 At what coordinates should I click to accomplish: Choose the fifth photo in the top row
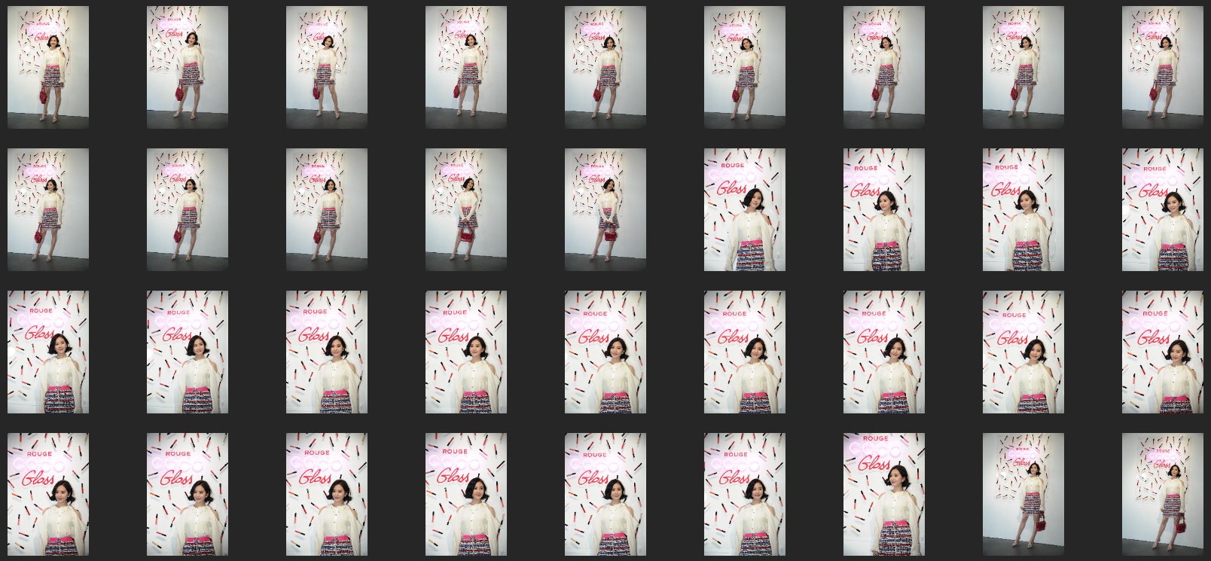pyautogui.click(x=605, y=68)
